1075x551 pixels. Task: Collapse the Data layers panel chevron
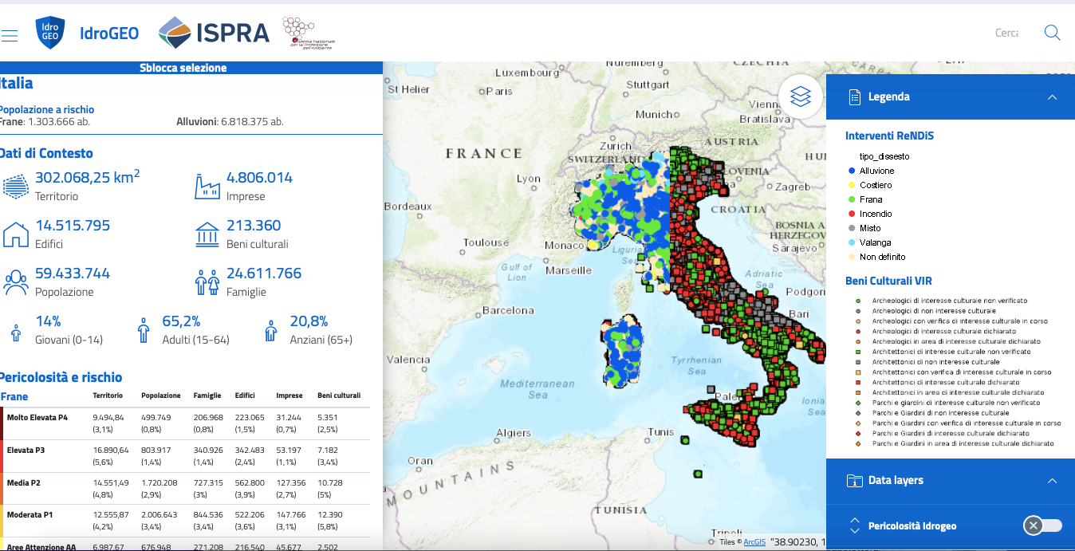[x=1052, y=481]
